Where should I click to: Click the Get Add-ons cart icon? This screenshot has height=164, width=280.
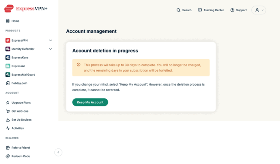coord(8,111)
